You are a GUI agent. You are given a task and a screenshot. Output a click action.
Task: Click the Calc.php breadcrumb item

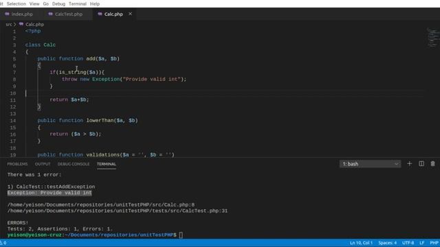point(34,25)
